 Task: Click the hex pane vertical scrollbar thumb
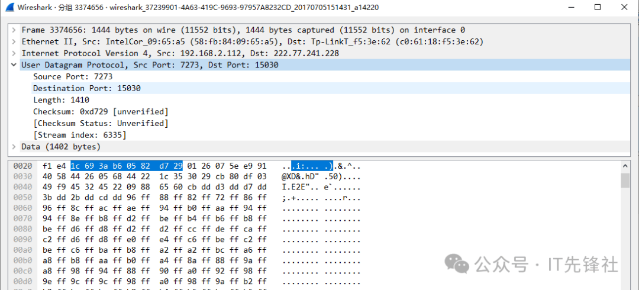click(x=625, y=180)
